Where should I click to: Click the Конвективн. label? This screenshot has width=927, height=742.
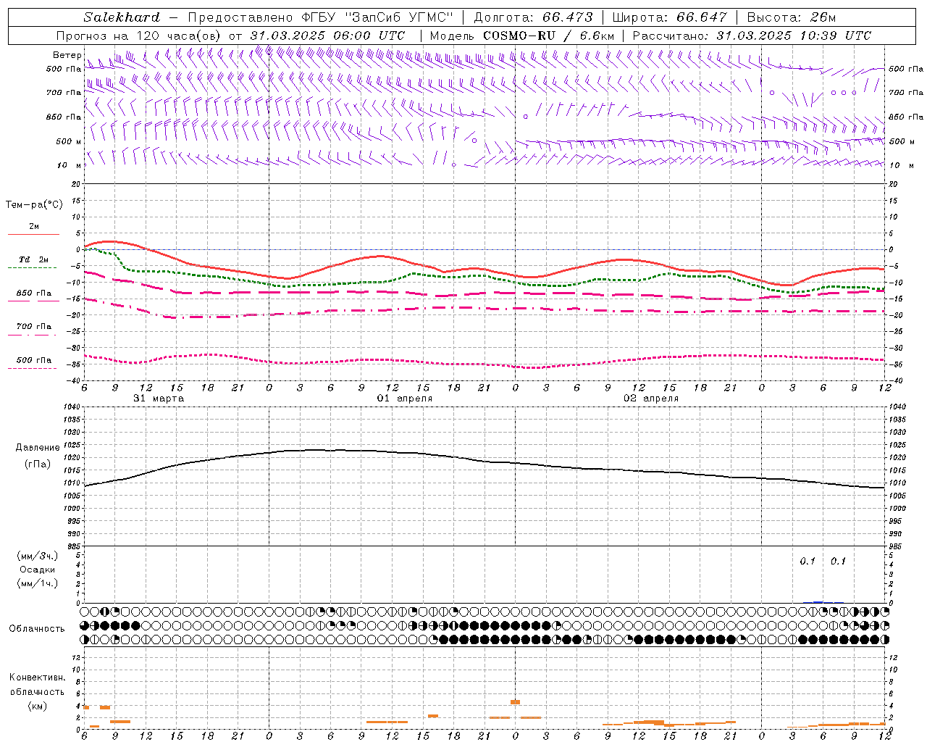click(37, 678)
